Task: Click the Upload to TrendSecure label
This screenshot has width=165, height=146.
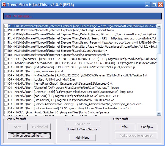Action: point(82,129)
